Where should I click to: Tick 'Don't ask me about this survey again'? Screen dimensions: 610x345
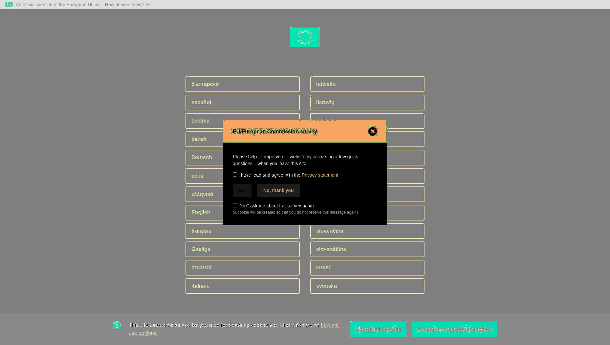235,205
